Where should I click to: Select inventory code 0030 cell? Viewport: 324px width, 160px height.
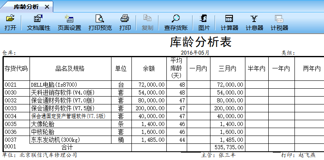click(x=16, y=92)
